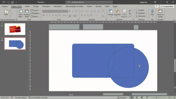Expand the Fonte dialog launcher

point(78,20)
